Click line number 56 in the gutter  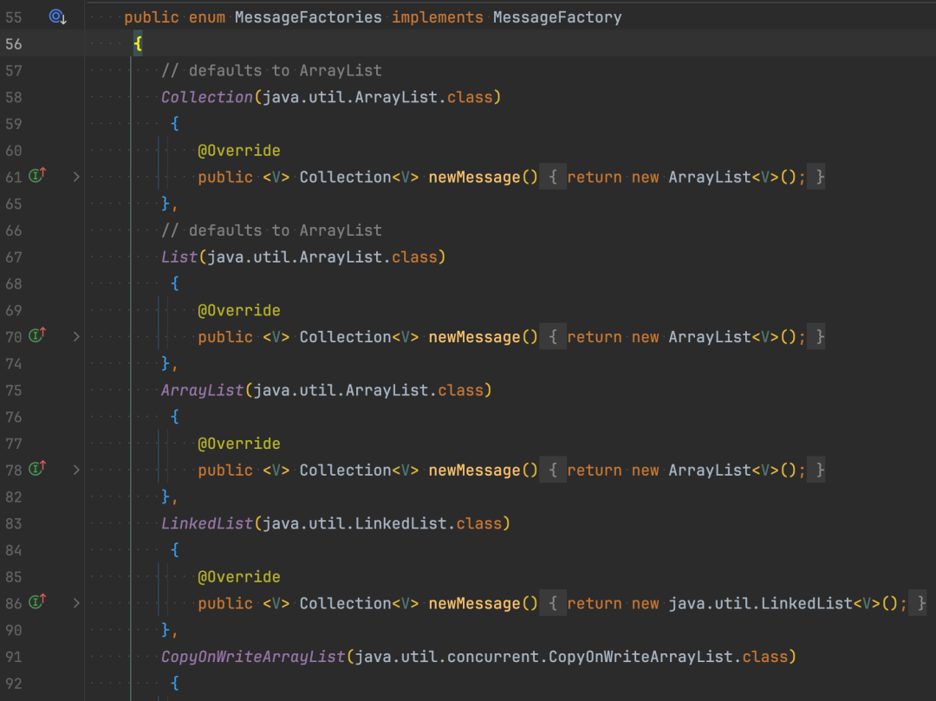14,43
